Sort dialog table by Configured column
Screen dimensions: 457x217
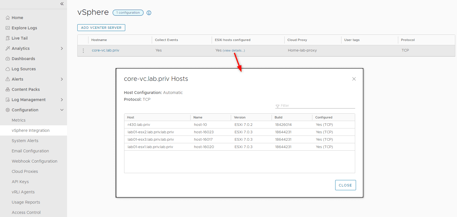[324, 117]
